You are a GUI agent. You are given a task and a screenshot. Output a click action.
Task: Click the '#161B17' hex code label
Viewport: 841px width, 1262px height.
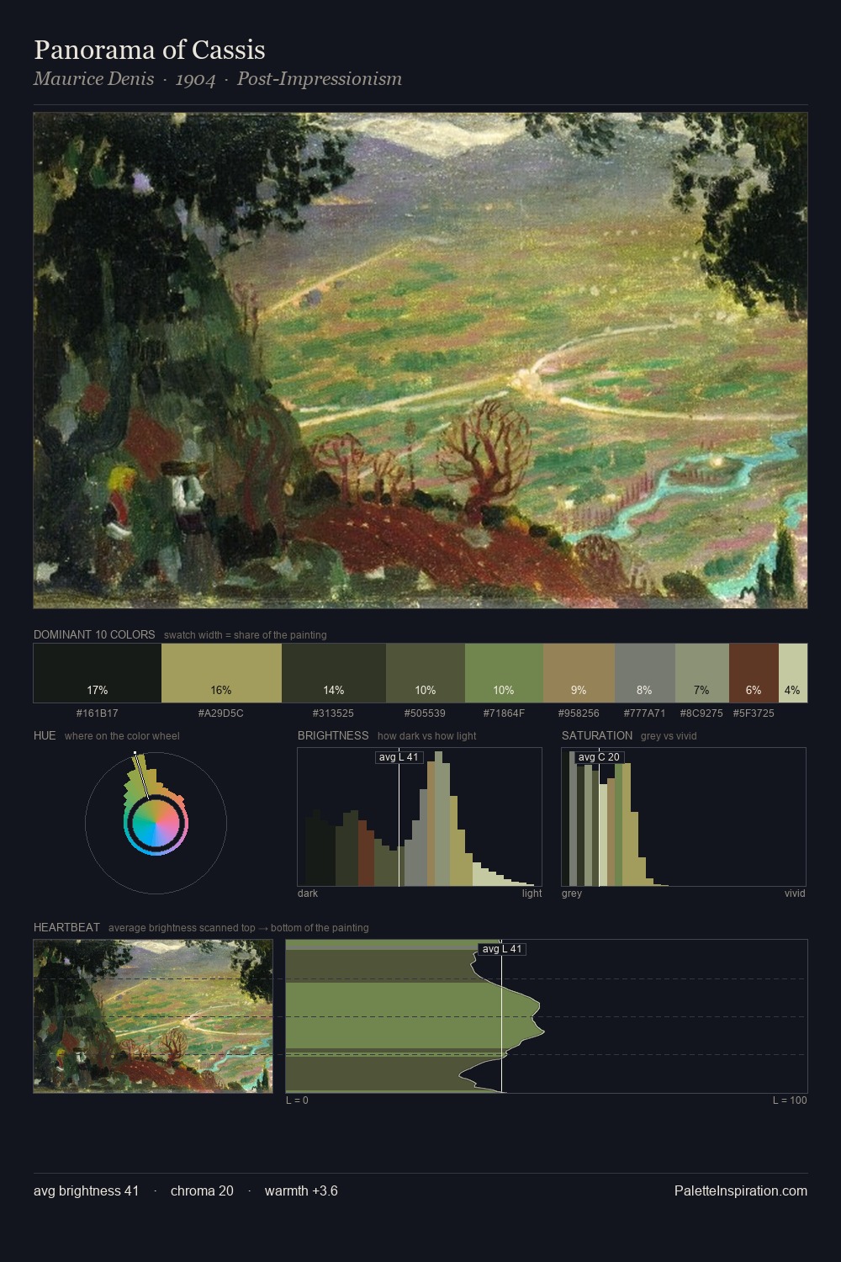98,713
